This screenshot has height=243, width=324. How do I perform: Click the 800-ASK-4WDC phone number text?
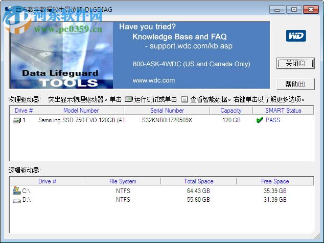tap(191, 64)
